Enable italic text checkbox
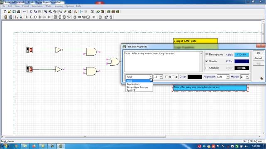Image resolution: width=266 pixels, height=149 pixels. pos(173,77)
